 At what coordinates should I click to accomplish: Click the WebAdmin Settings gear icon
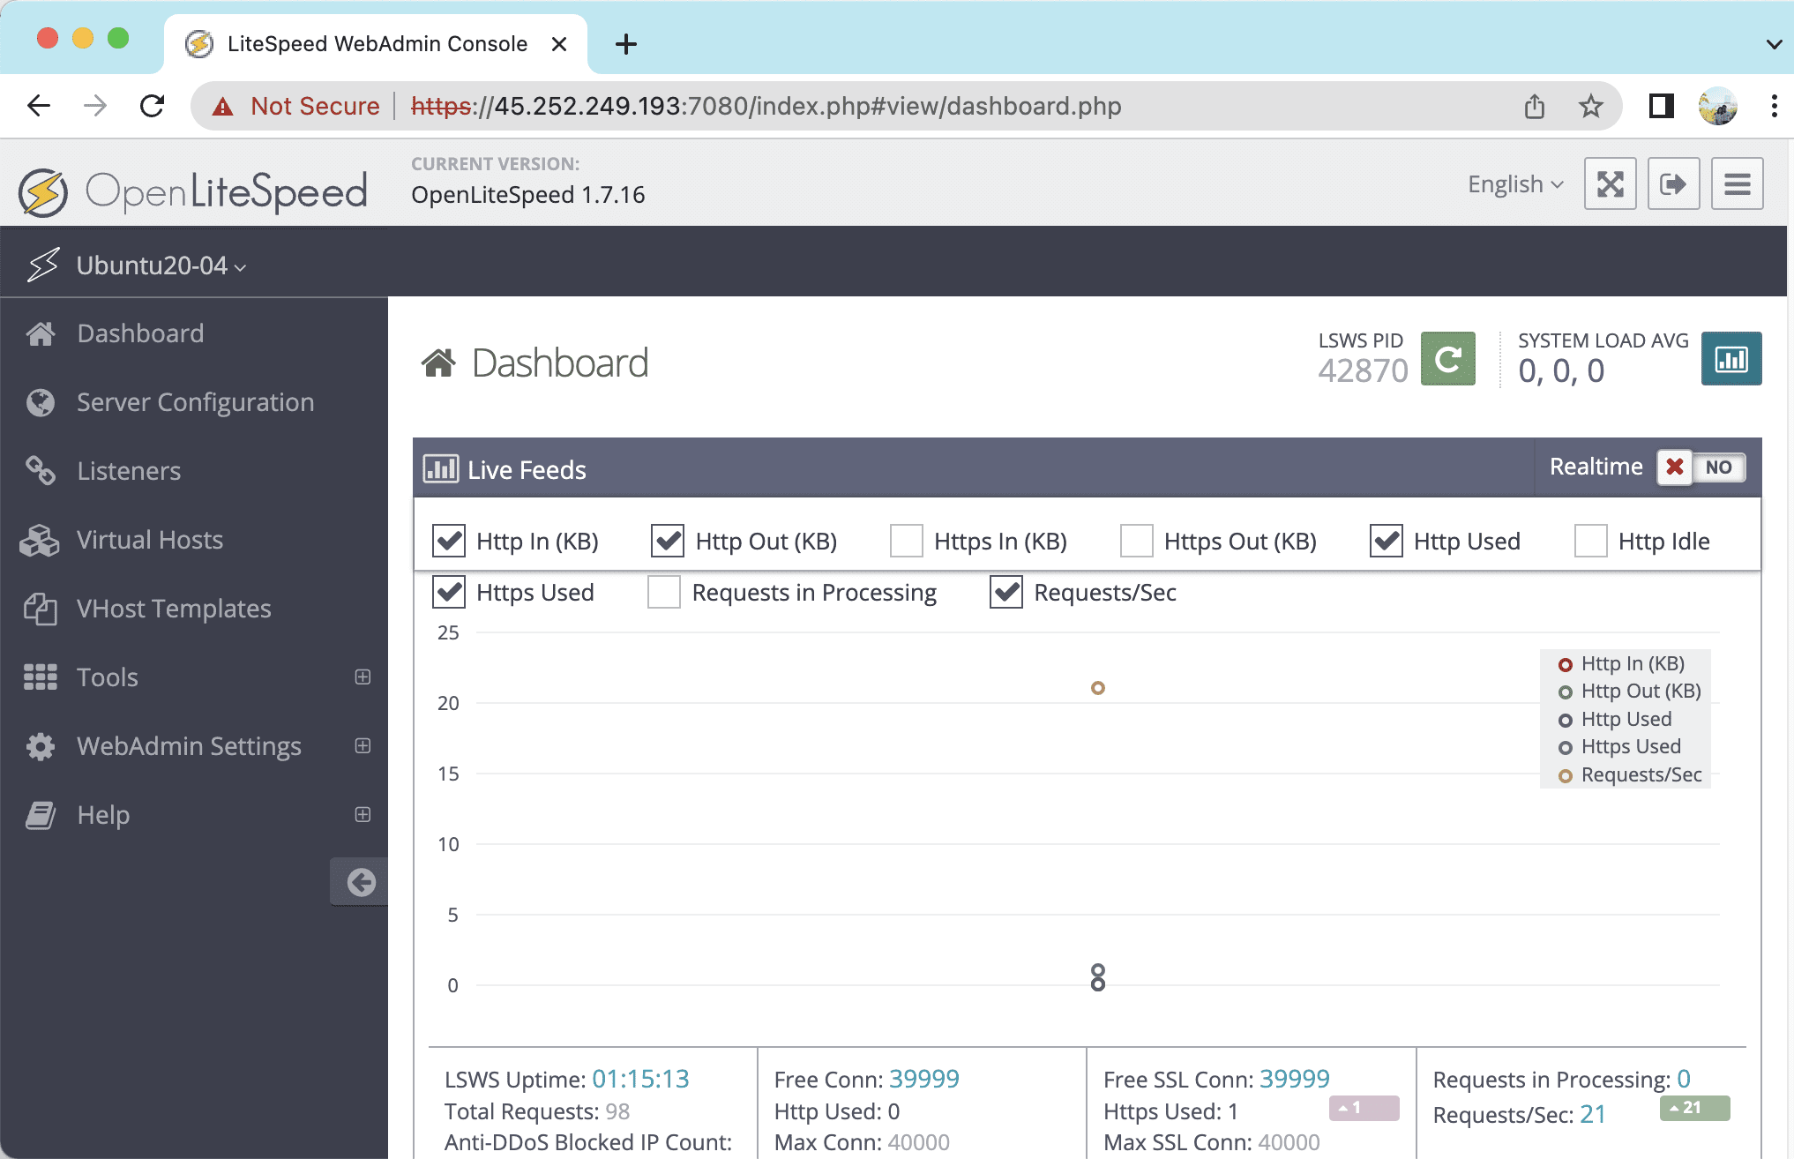41,746
